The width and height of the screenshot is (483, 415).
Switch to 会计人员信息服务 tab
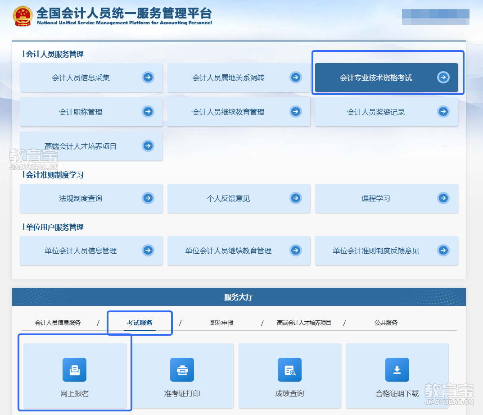point(58,323)
